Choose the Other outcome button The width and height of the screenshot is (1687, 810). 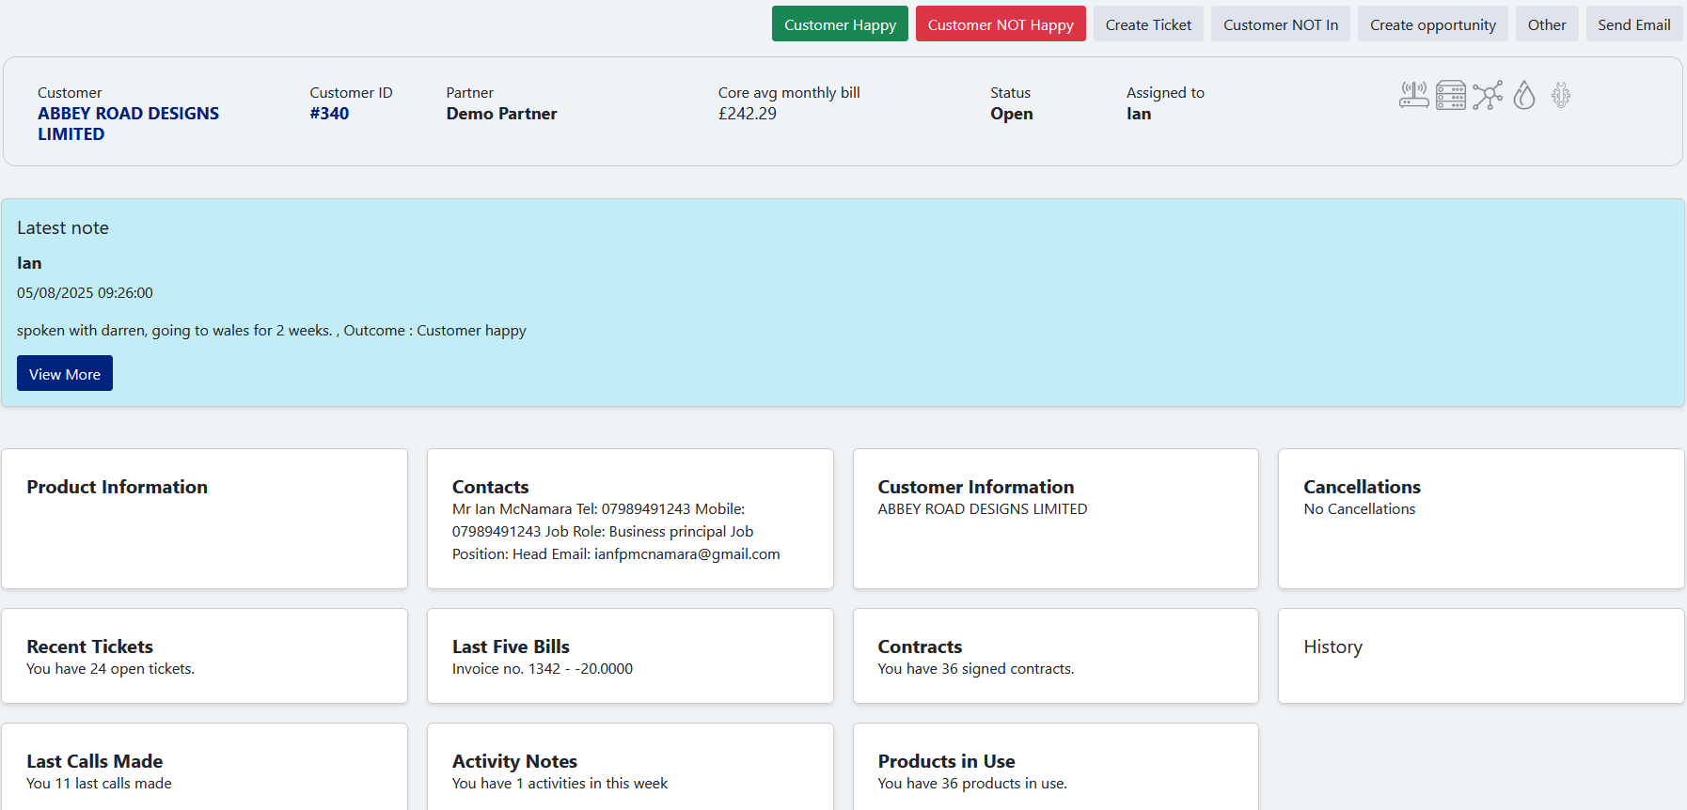[1546, 24]
